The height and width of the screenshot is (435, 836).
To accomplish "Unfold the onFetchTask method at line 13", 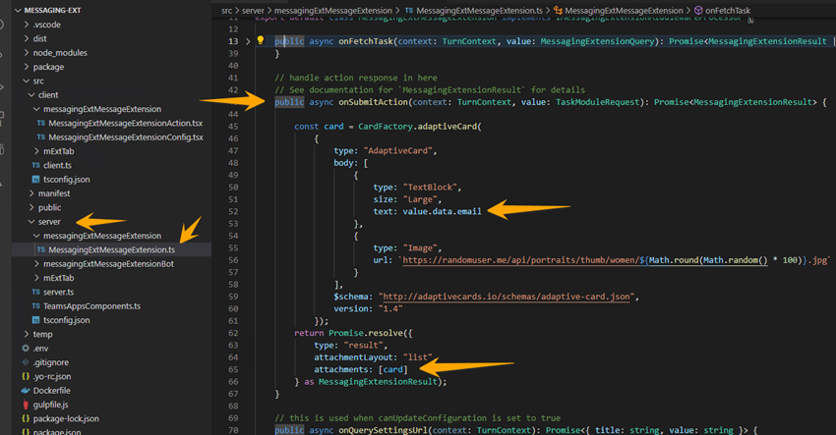I will click(x=248, y=41).
